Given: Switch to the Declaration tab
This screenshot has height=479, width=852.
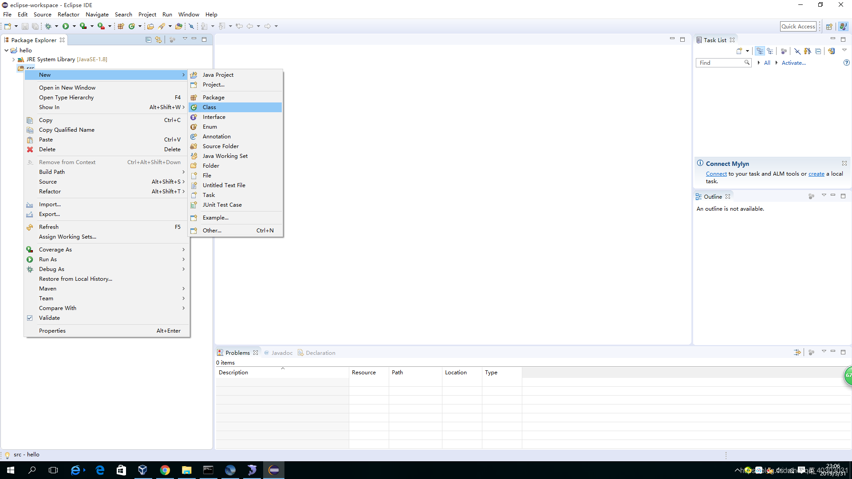Looking at the screenshot, I should pos(317,353).
